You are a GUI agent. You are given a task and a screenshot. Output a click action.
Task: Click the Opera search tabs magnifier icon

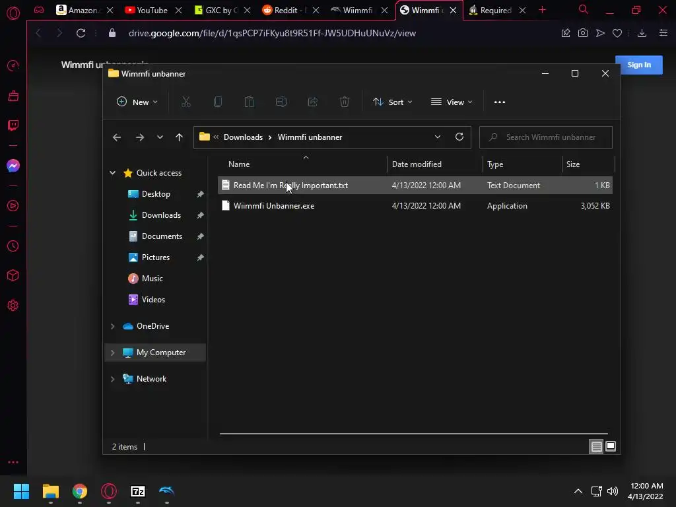pos(584,9)
